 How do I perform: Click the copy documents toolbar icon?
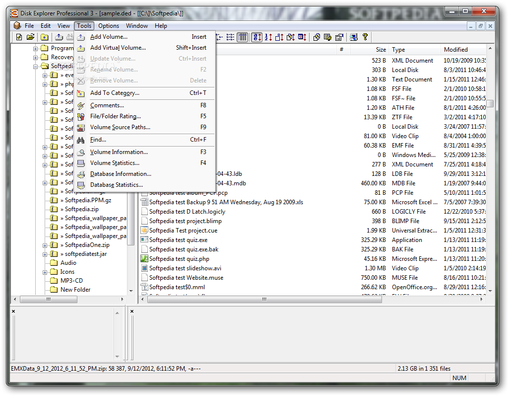[317, 37]
